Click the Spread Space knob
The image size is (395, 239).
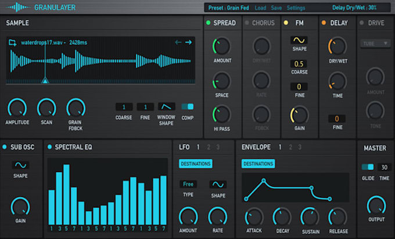coord(221,81)
